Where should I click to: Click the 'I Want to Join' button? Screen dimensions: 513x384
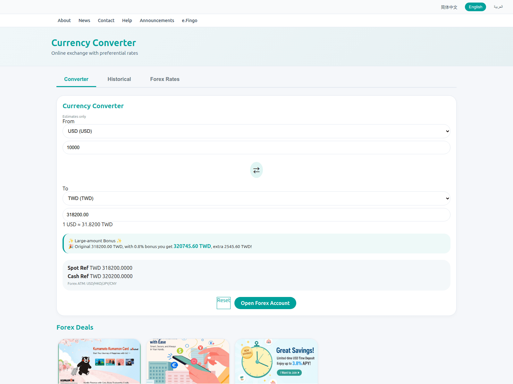pyautogui.click(x=289, y=372)
